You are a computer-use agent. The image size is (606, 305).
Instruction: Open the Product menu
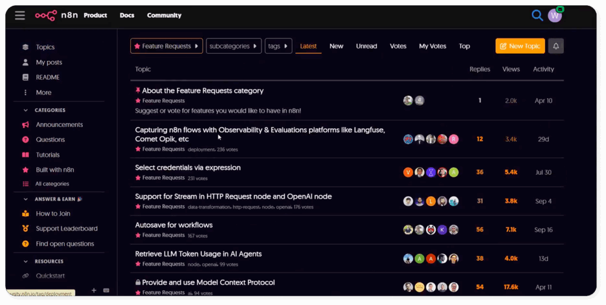(x=95, y=15)
